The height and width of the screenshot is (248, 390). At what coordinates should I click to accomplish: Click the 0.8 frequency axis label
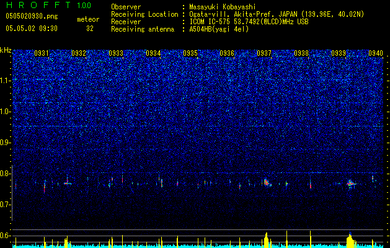pyautogui.click(x=5, y=174)
